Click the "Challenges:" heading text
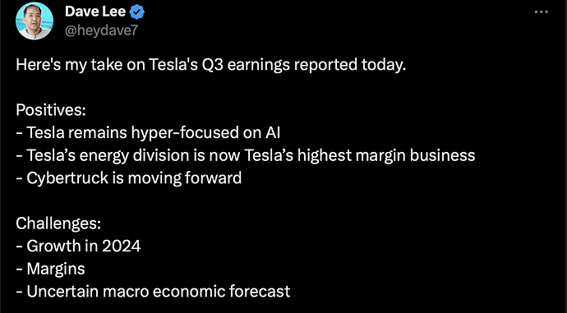 pyautogui.click(x=58, y=223)
